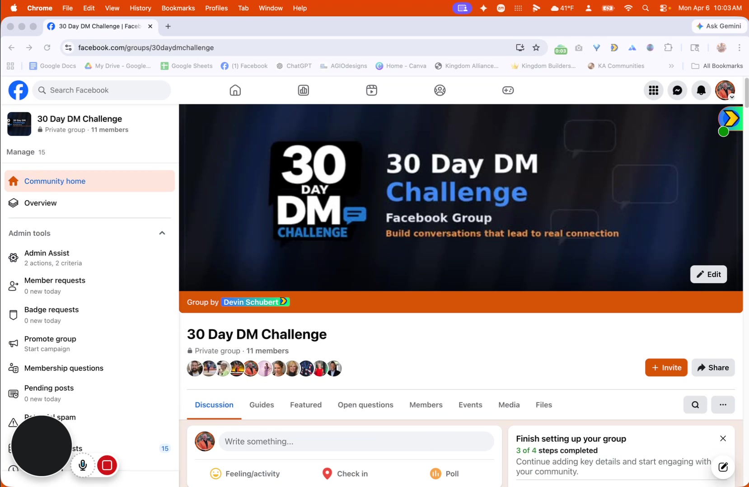Add a Feeling/activity to the post
This screenshot has width=749, height=487.
click(245, 473)
